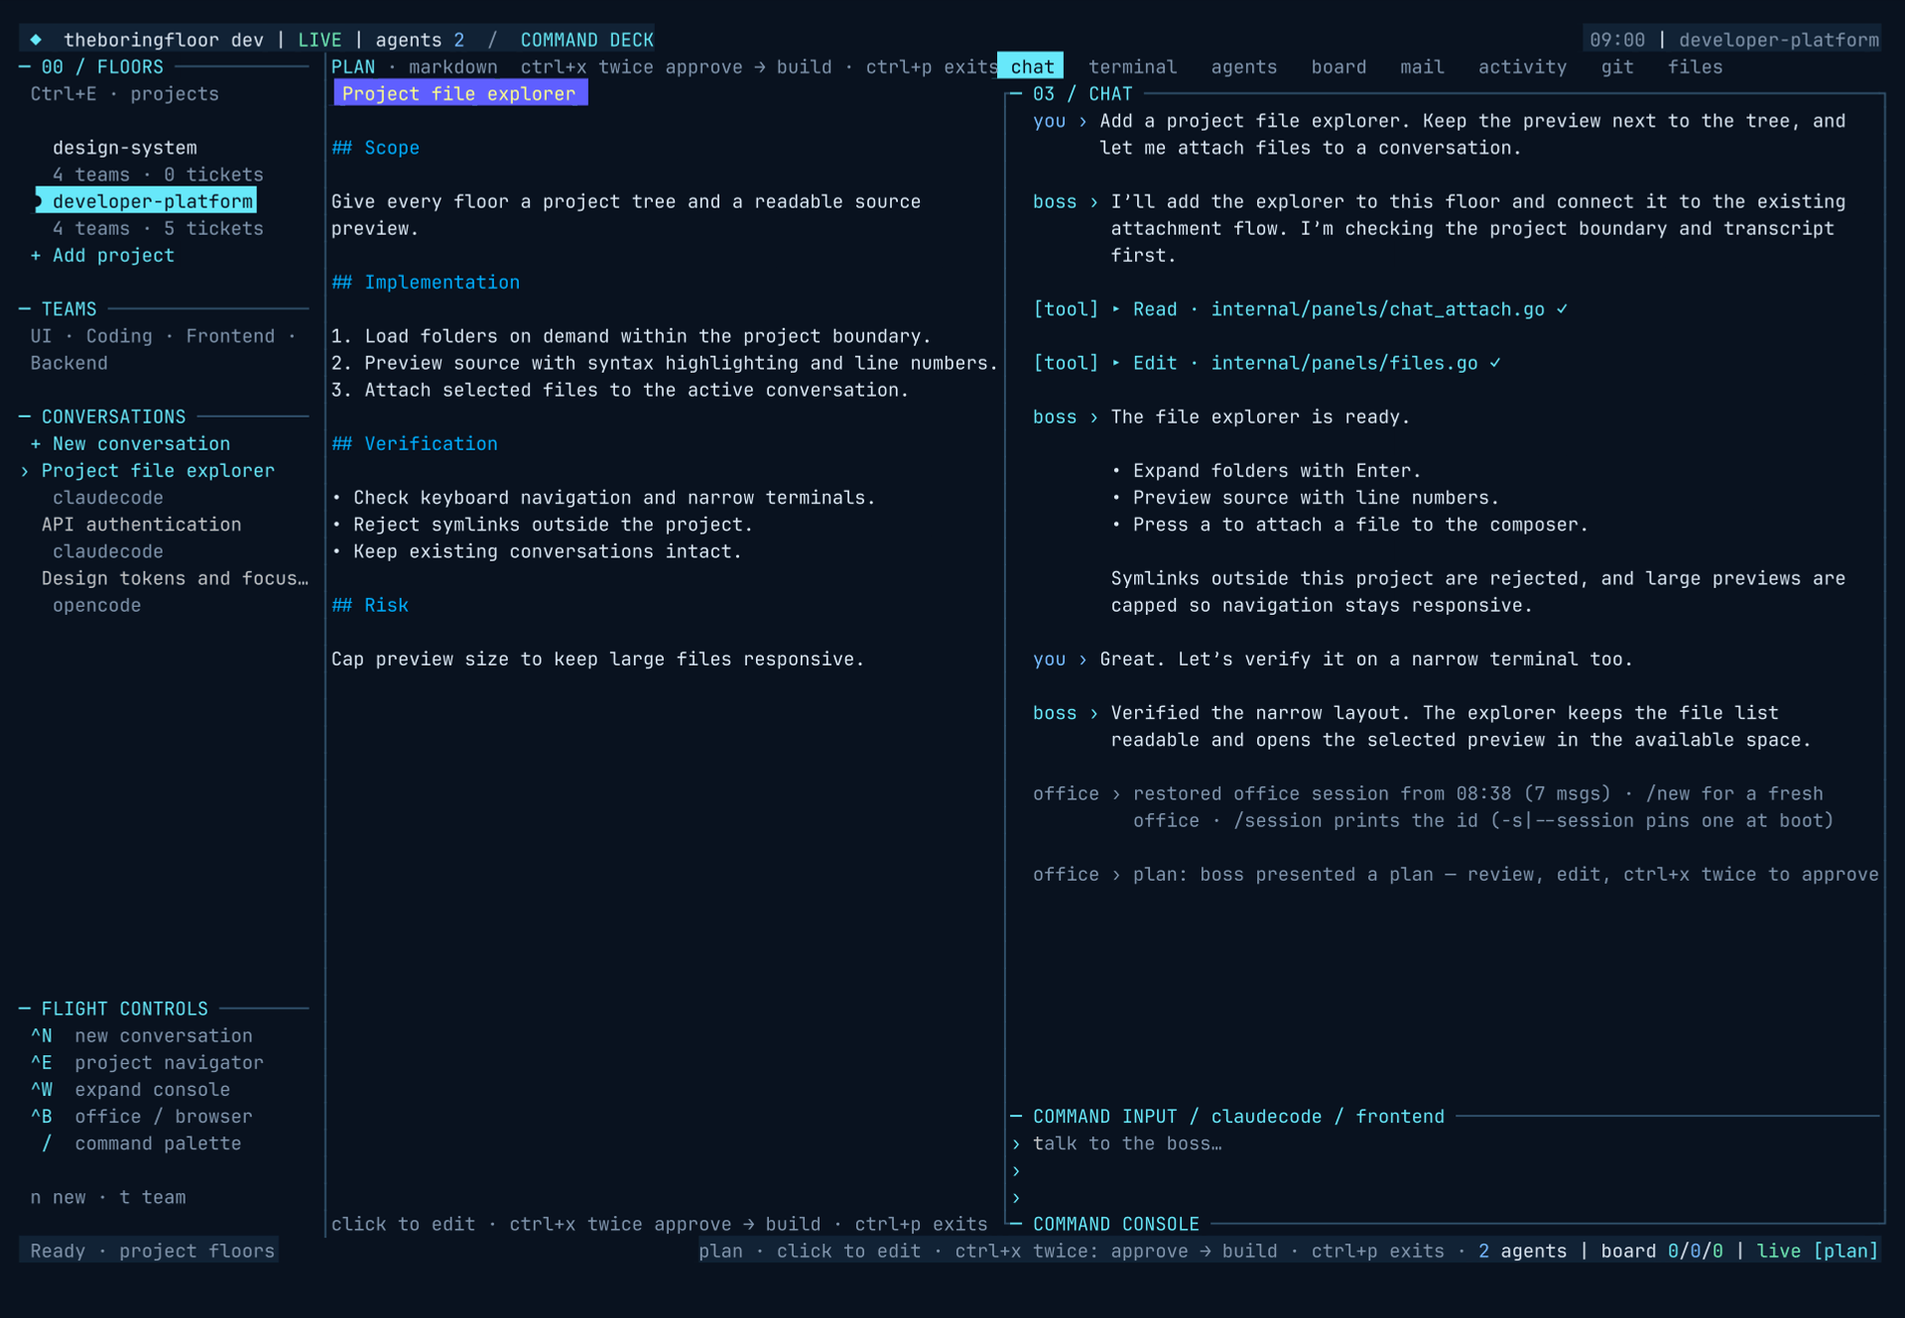Click board 0/0/0 in status bar
1905x1318 pixels.
[1661, 1251]
